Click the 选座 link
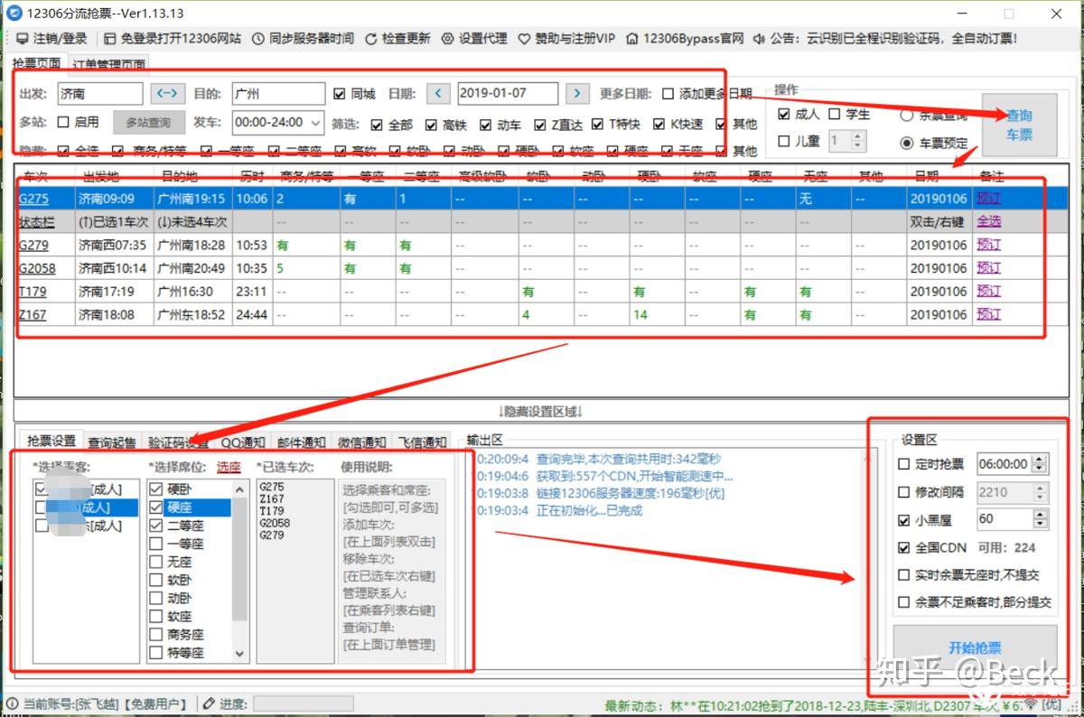 (229, 468)
